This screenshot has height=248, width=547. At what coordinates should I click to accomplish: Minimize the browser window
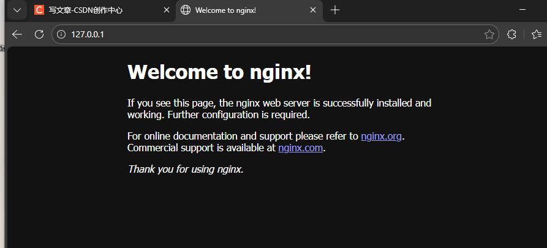522,10
